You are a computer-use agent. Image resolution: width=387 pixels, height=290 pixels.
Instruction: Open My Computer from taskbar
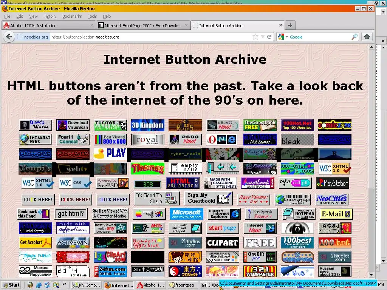[x=87, y=285]
